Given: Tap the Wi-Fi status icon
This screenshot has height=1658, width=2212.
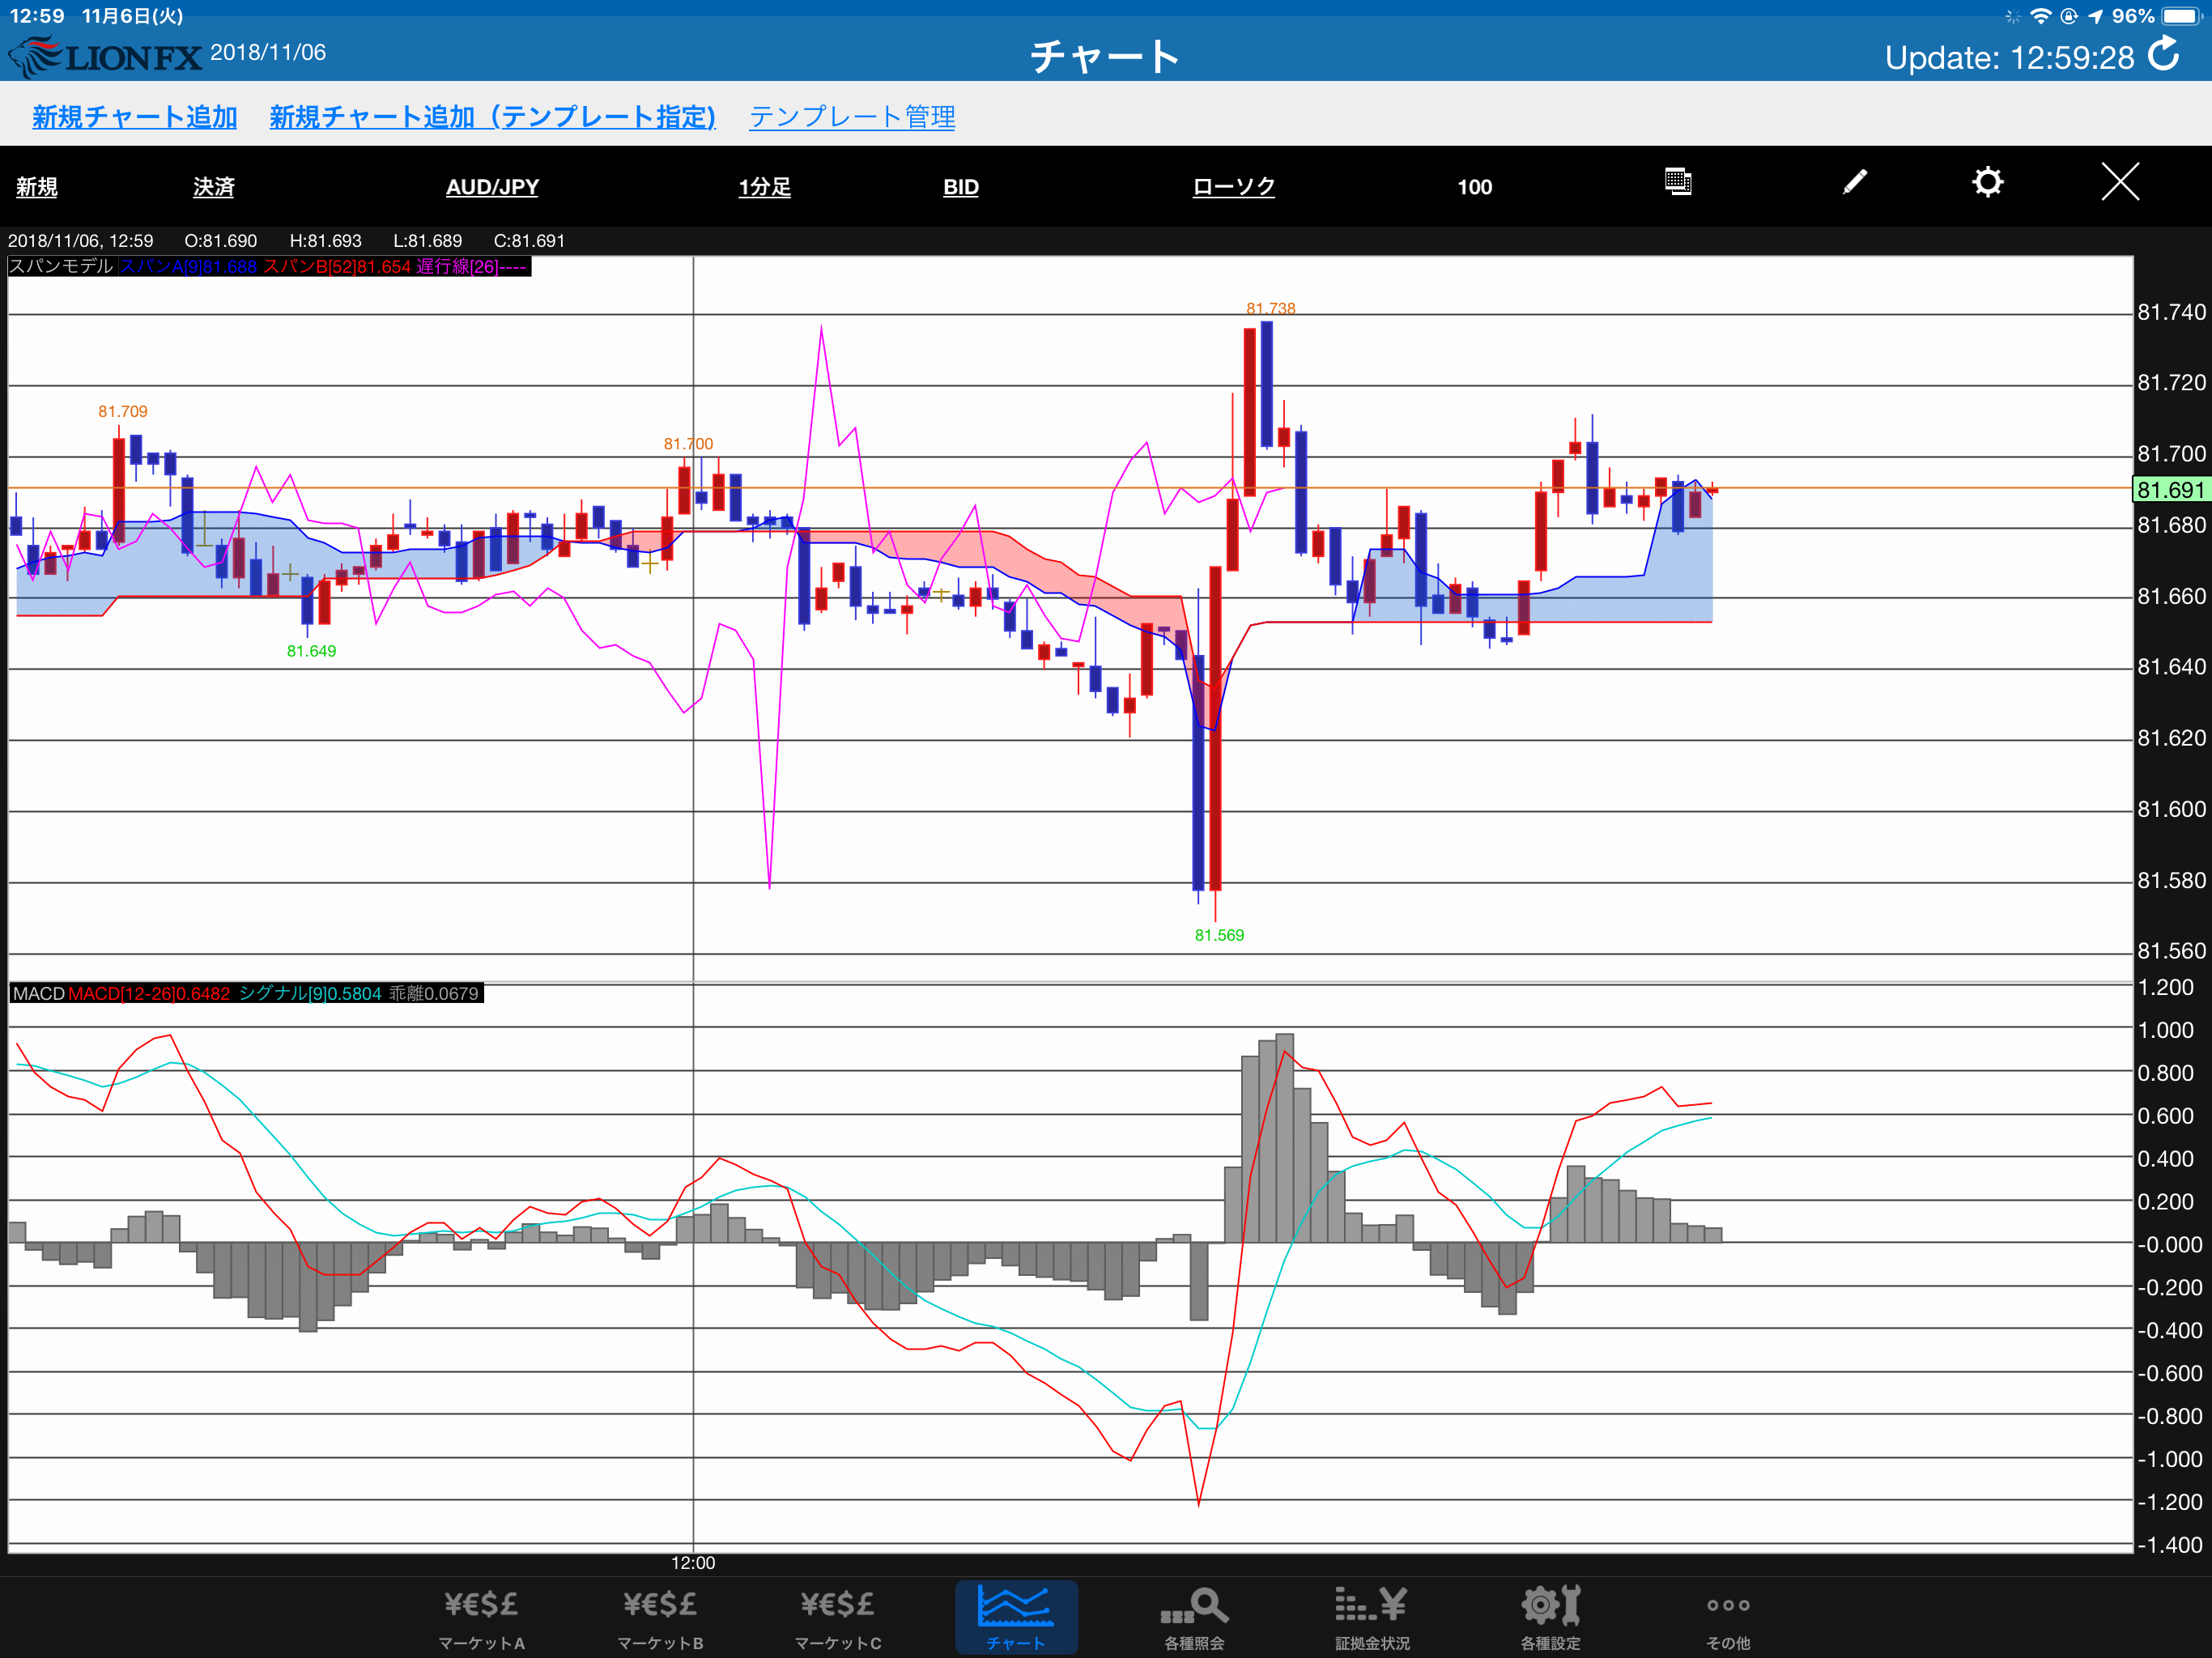Looking at the screenshot, I should (x=2041, y=16).
